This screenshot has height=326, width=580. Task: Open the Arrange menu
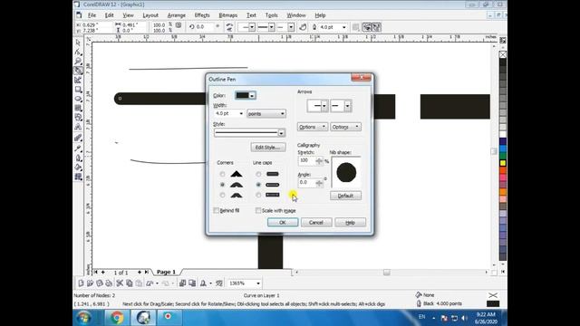(x=176, y=15)
